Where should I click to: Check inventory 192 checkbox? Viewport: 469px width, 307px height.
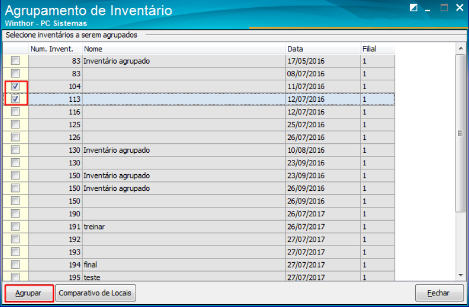(16, 239)
